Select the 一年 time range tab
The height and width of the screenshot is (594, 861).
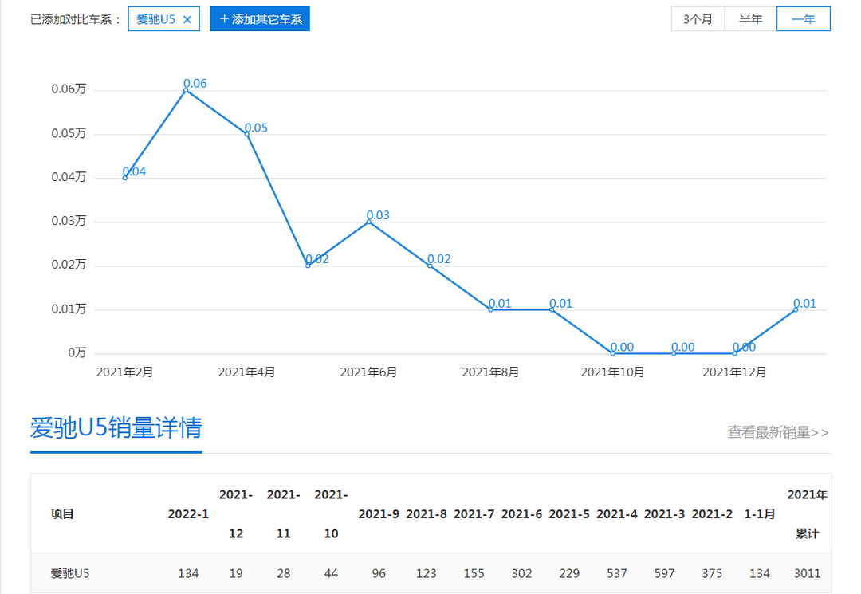804,19
